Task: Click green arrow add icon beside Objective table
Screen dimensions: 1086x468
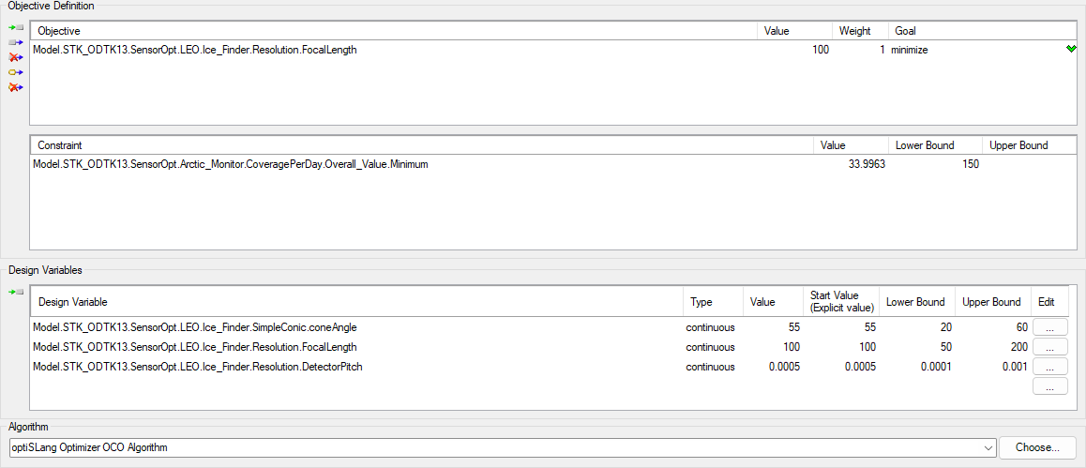Action: (x=15, y=27)
